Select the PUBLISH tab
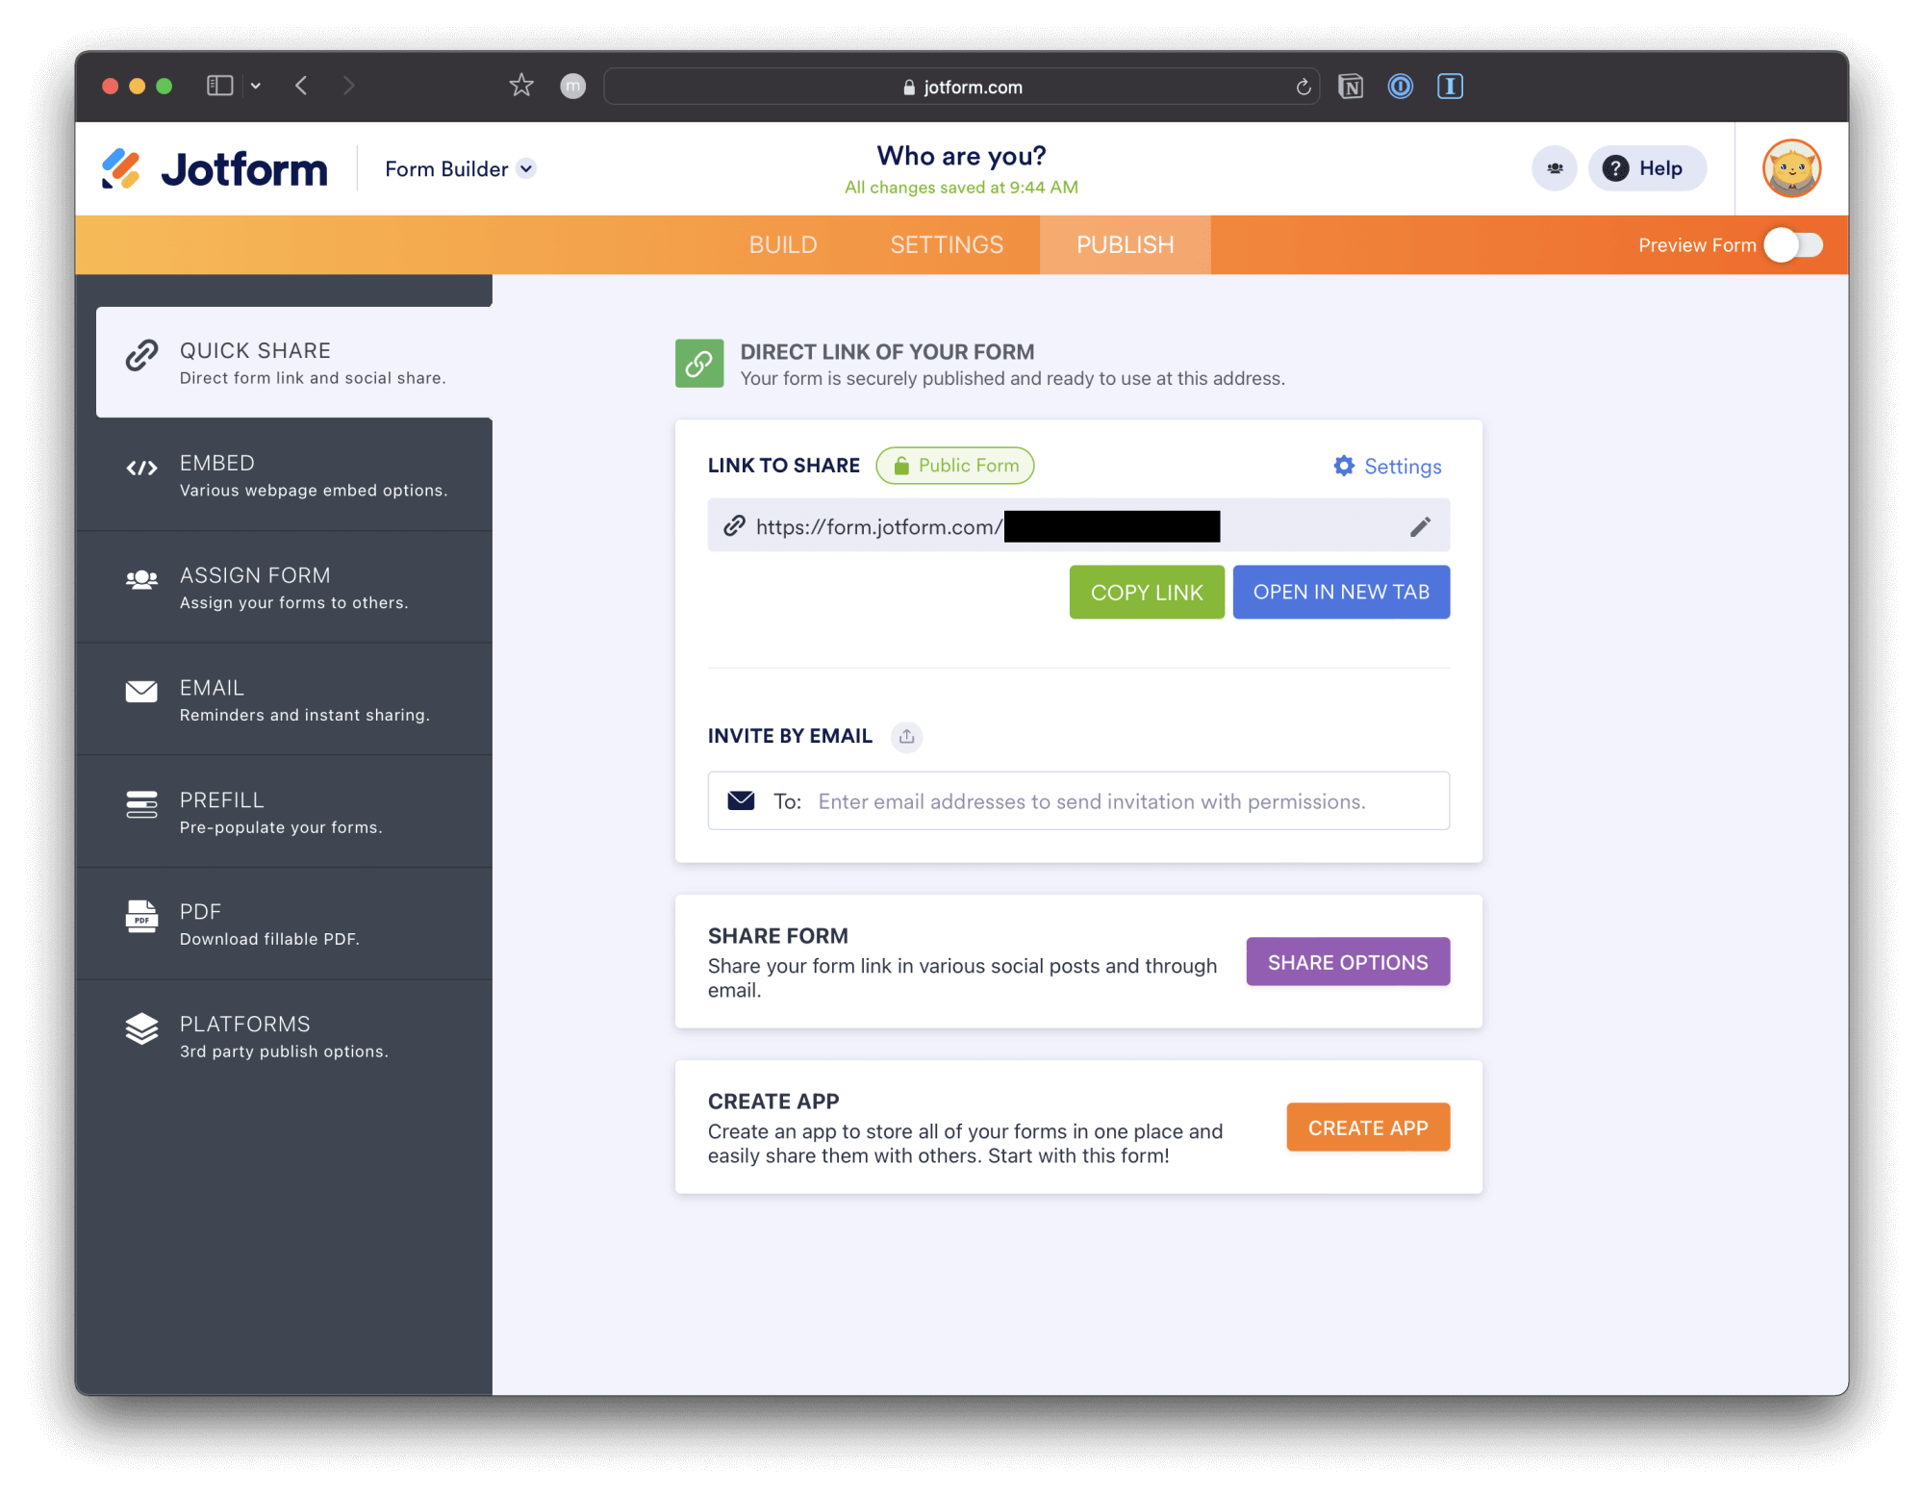 click(x=1125, y=245)
